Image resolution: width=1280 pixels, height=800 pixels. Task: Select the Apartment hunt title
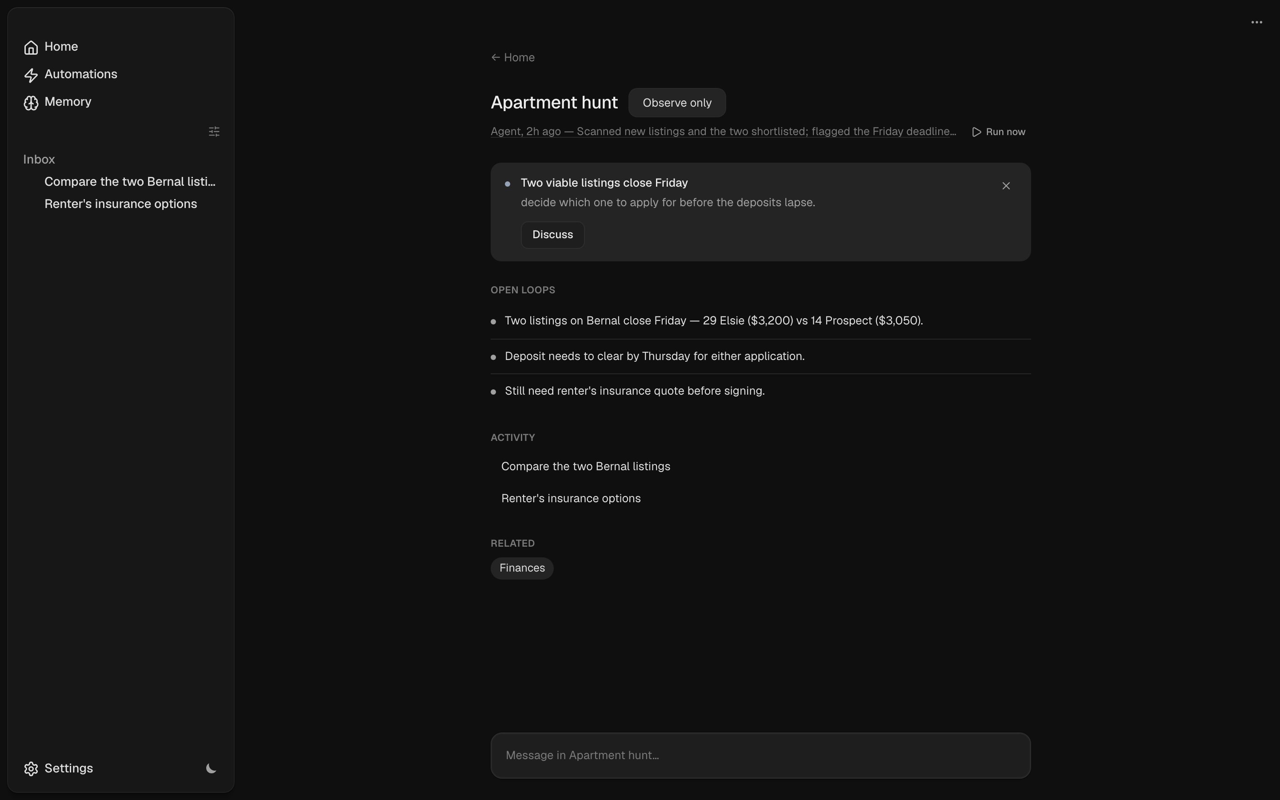pos(554,103)
